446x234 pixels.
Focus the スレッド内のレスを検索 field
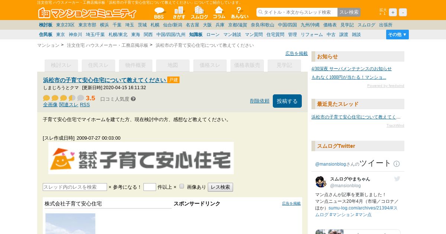click(x=75, y=187)
